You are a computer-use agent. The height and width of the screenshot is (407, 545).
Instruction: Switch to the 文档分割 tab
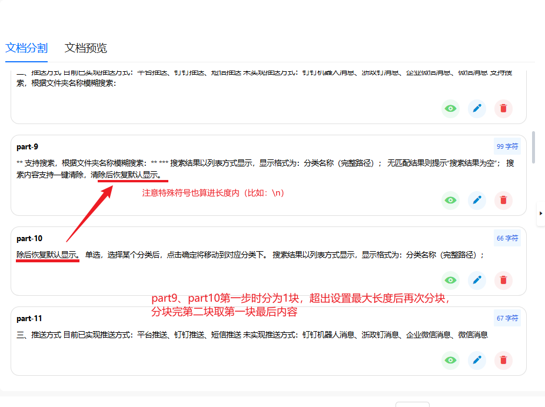tap(26, 48)
